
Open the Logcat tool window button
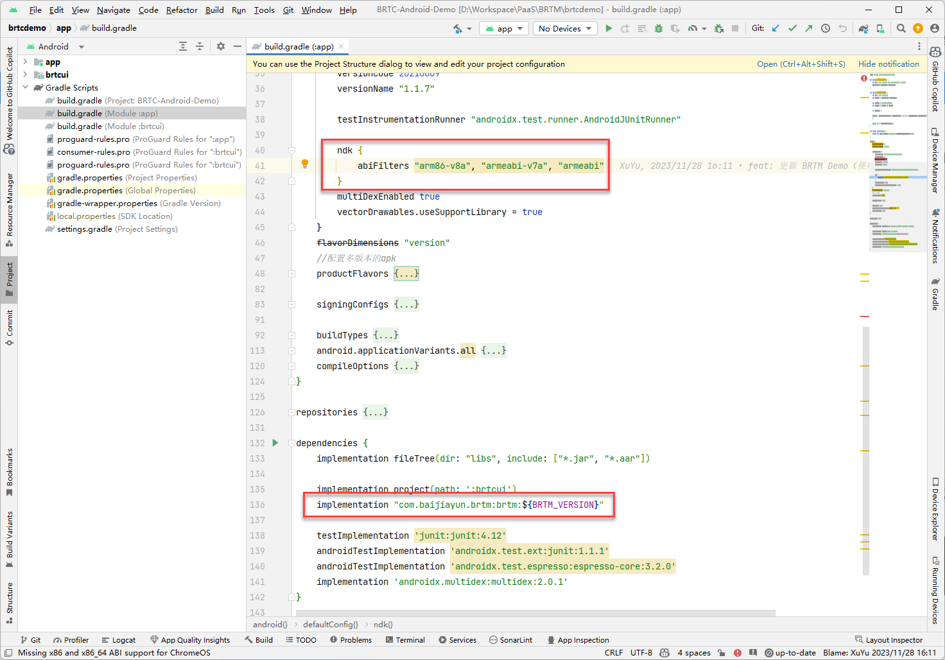coord(119,640)
